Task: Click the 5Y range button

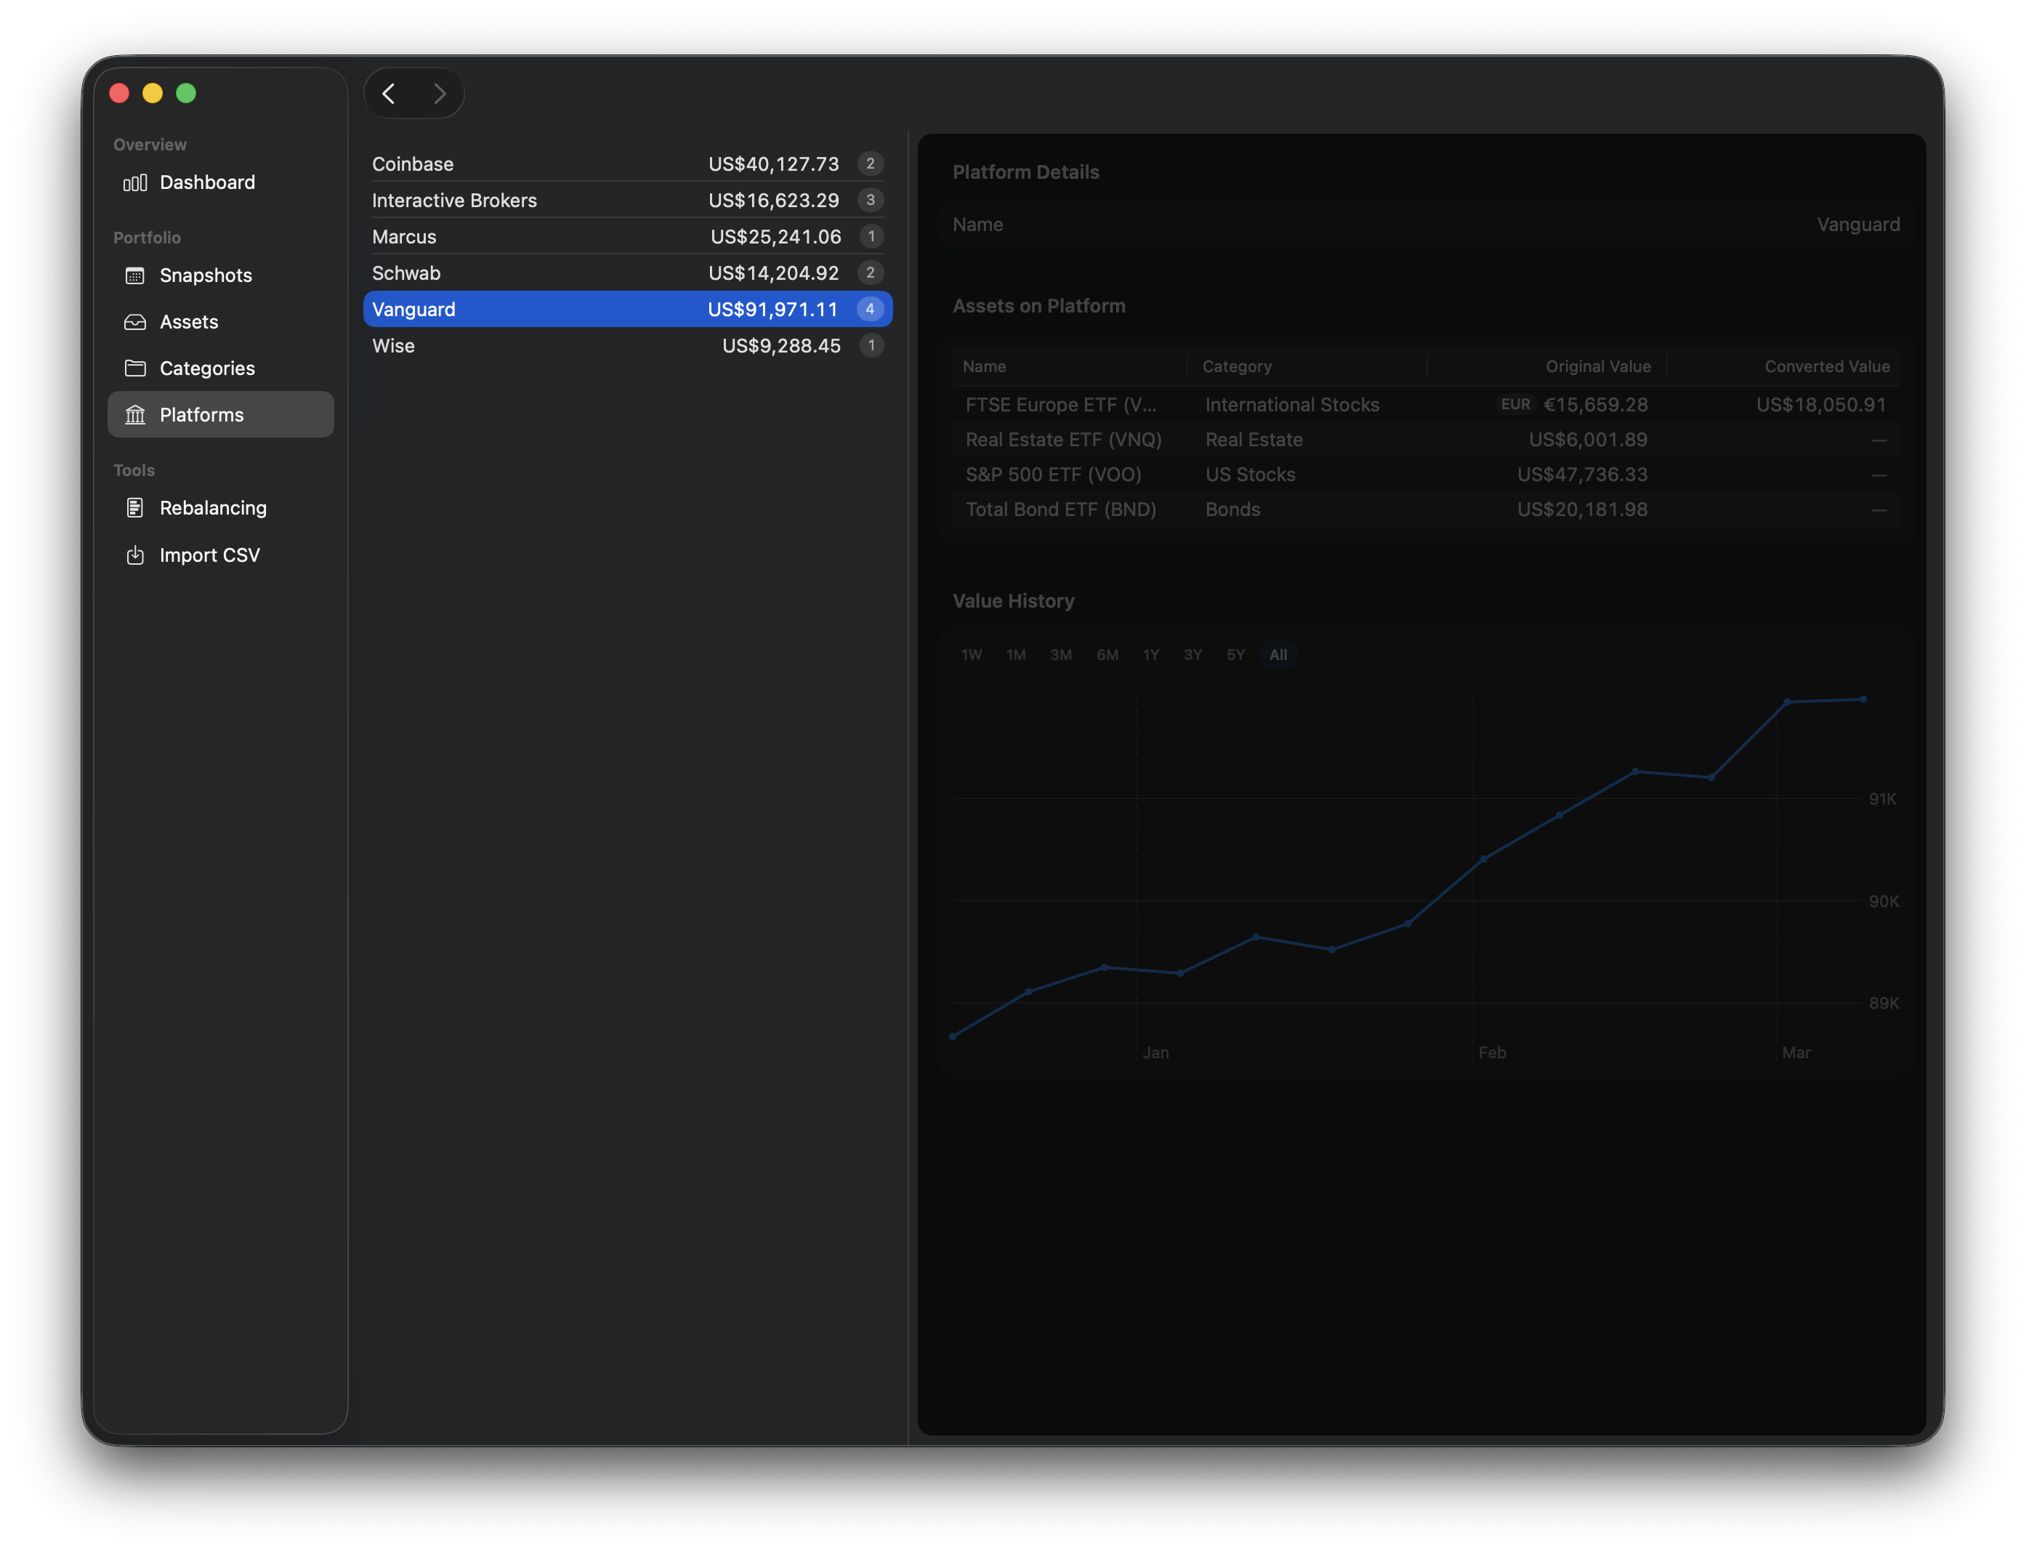Action: pos(1235,654)
